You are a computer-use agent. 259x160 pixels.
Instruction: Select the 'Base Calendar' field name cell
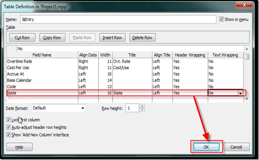pyautogui.click(x=42, y=80)
